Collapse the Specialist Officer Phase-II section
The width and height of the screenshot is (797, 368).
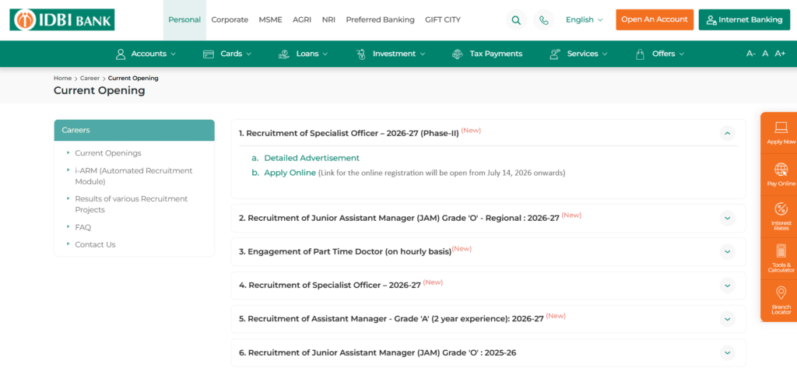728,133
